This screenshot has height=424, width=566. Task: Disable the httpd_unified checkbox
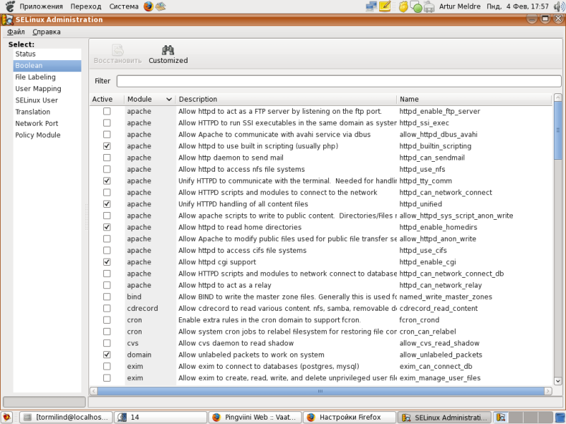click(x=107, y=204)
